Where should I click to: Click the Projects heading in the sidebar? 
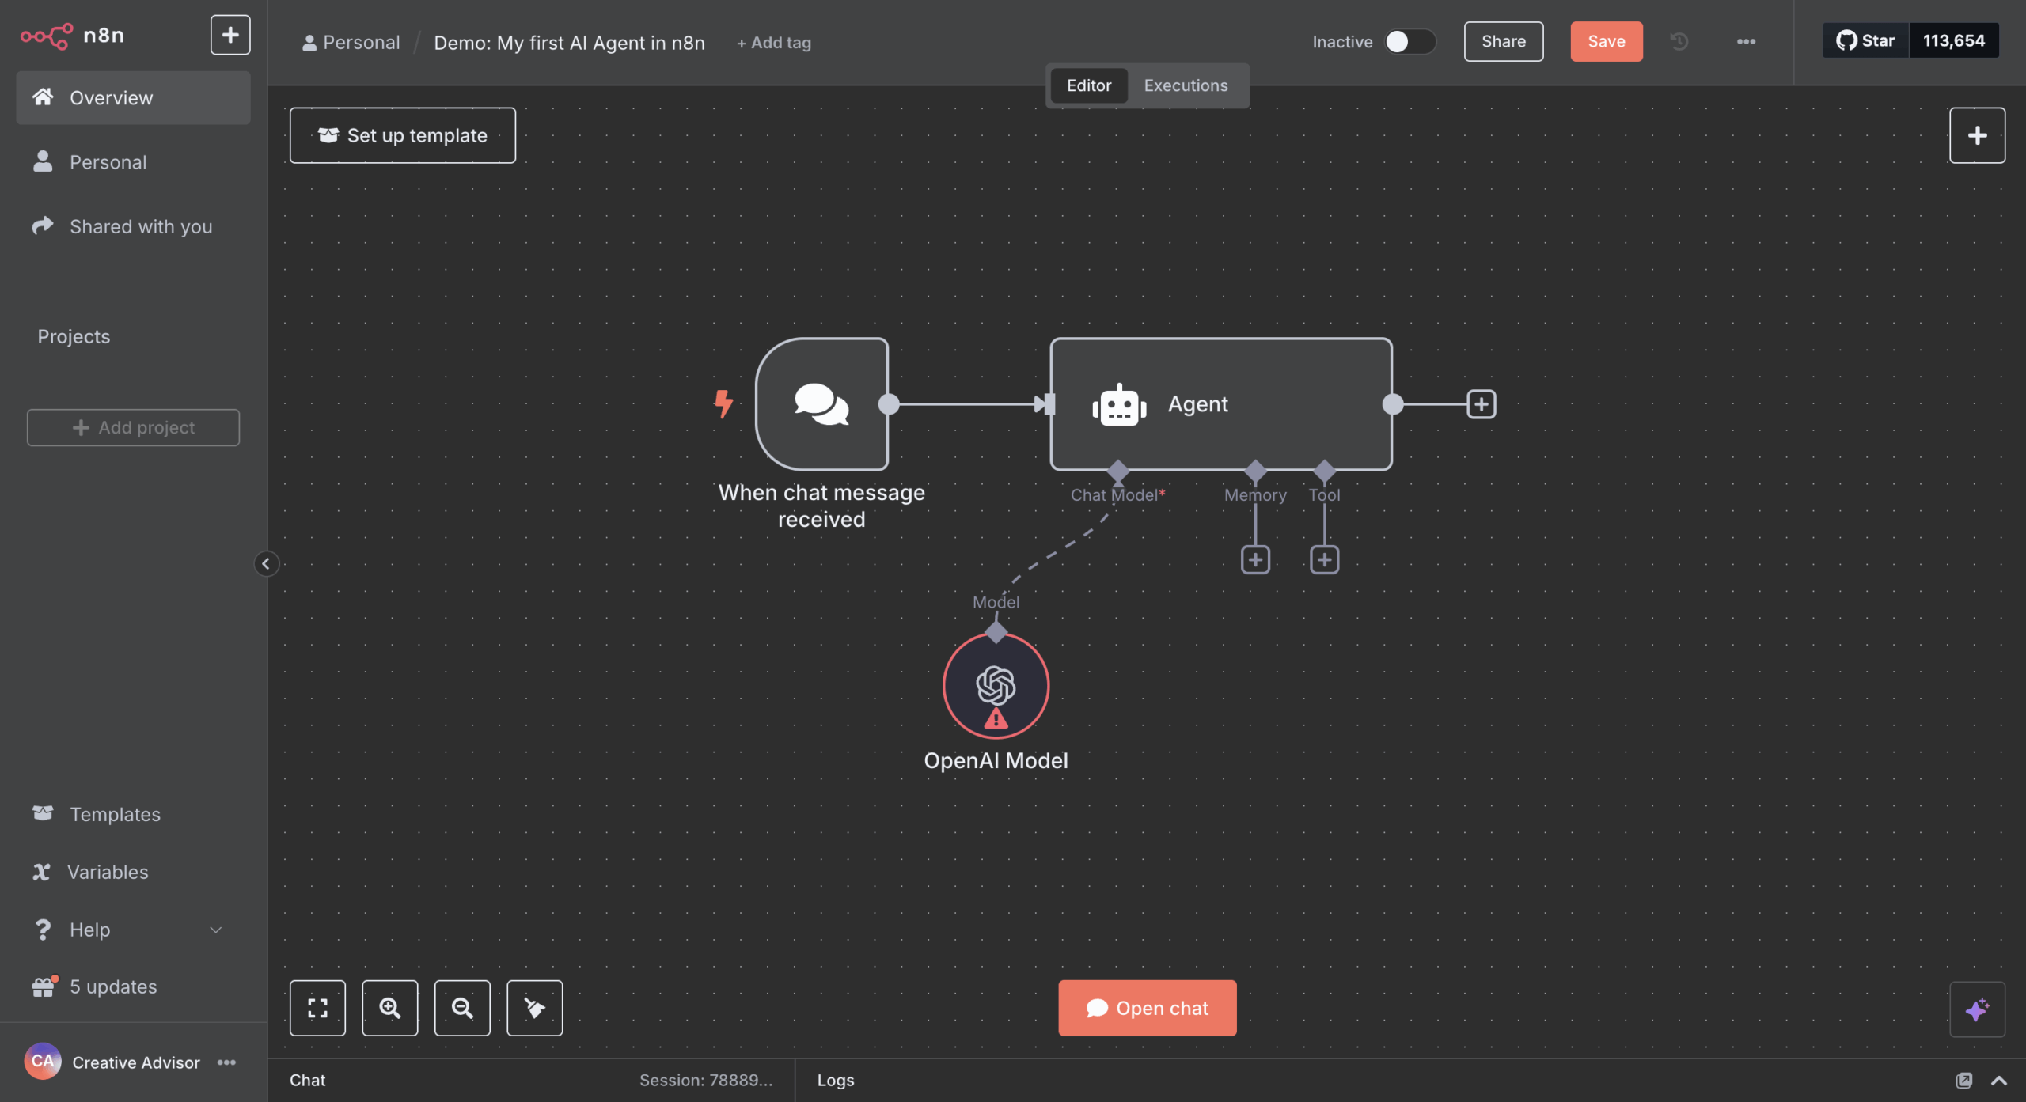74,336
